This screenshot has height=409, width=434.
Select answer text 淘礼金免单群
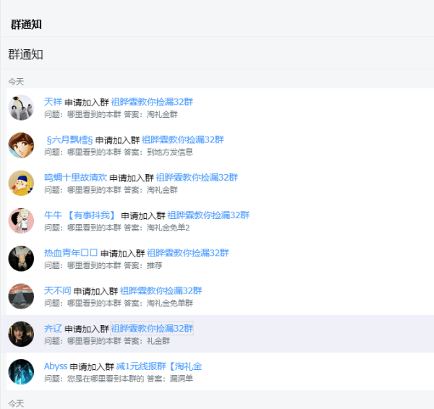[170, 303]
